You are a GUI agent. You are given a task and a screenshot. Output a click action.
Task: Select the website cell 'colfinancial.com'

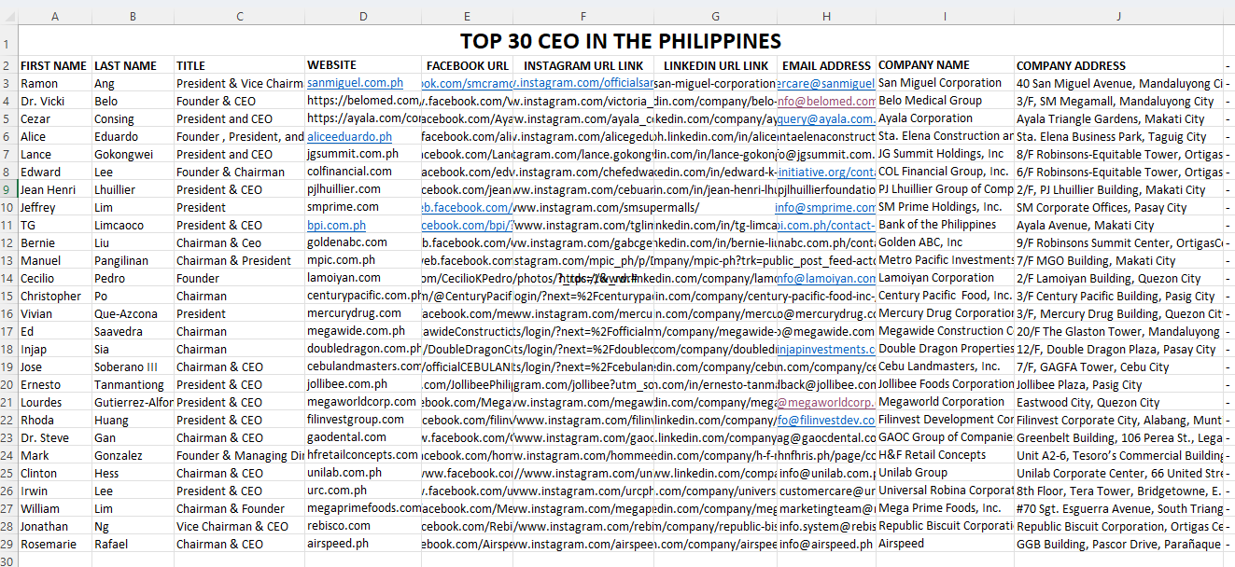coord(363,172)
